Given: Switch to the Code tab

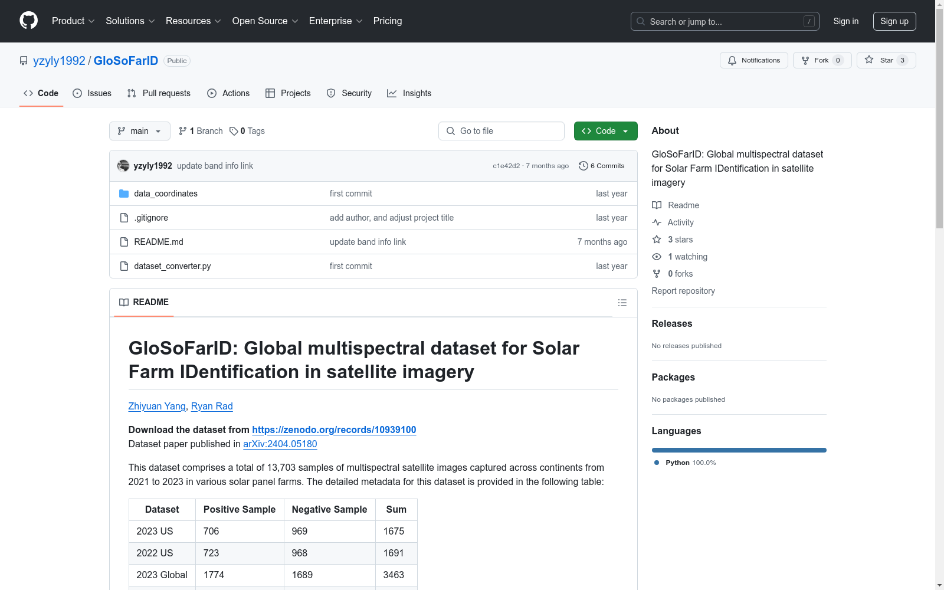Looking at the screenshot, I should (41, 93).
